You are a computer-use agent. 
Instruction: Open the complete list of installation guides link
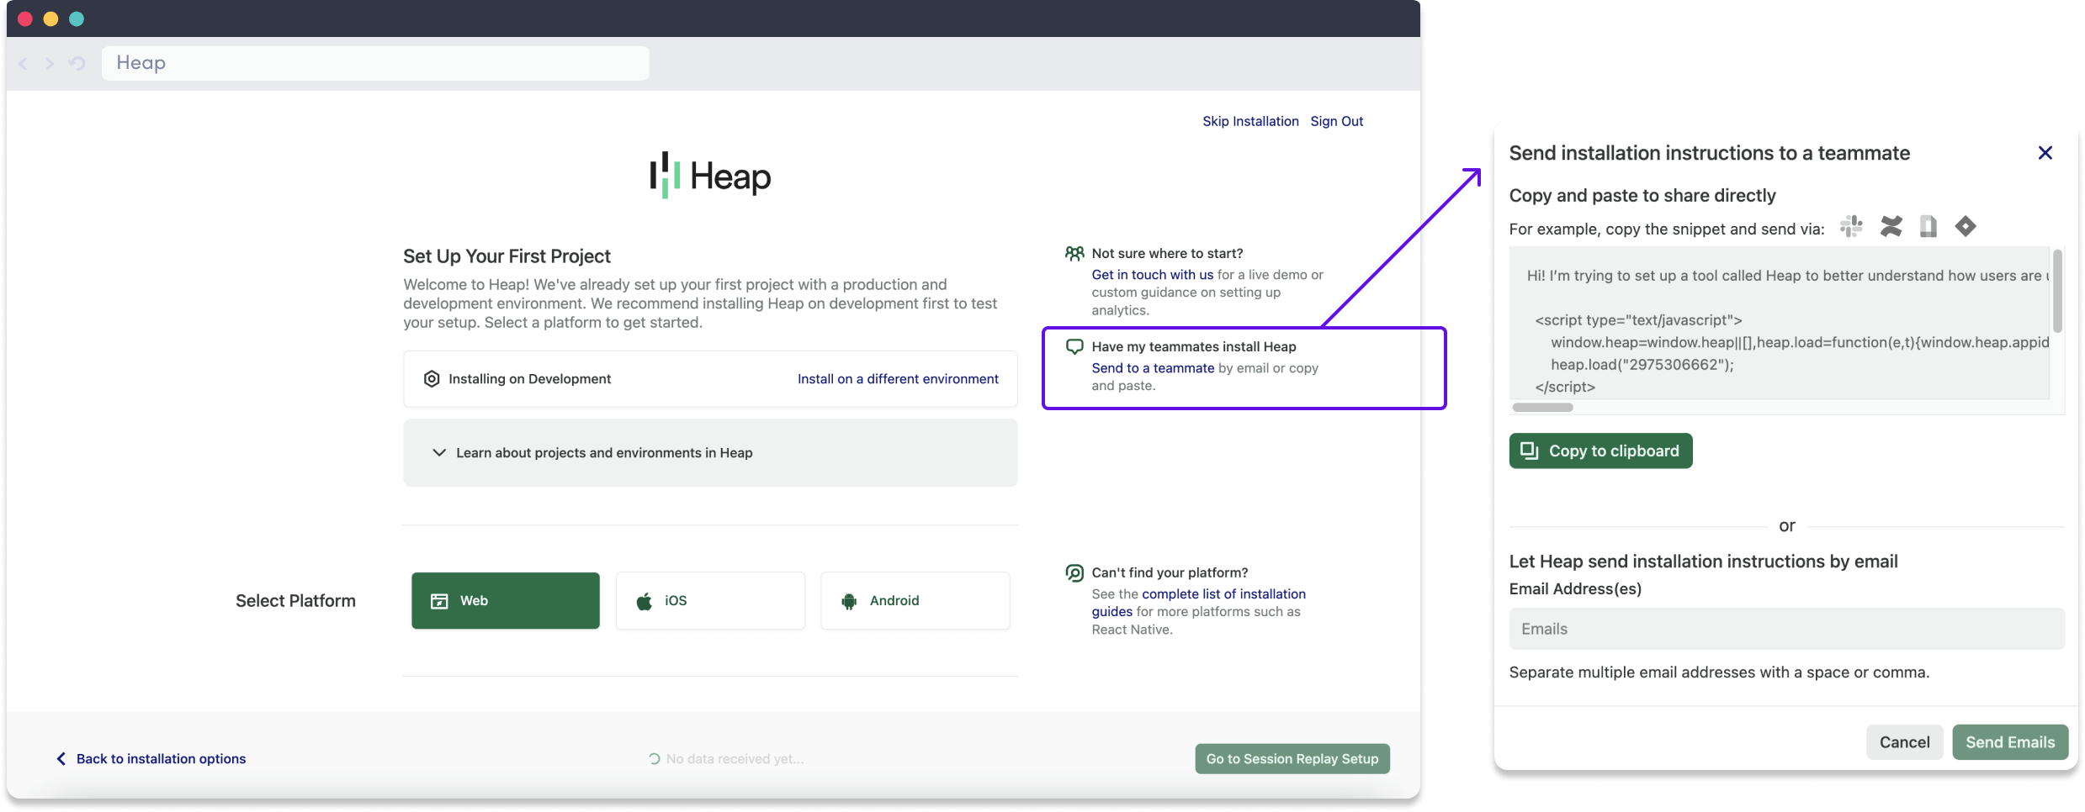[x=1199, y=603]
